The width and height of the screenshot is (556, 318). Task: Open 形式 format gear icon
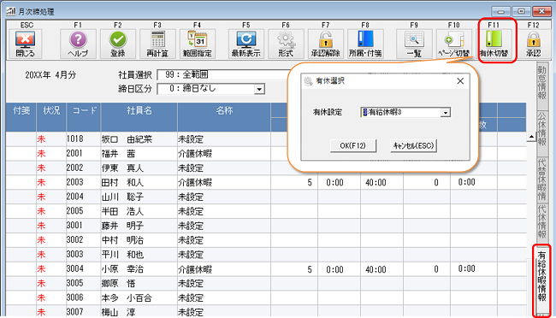(286, 44)
